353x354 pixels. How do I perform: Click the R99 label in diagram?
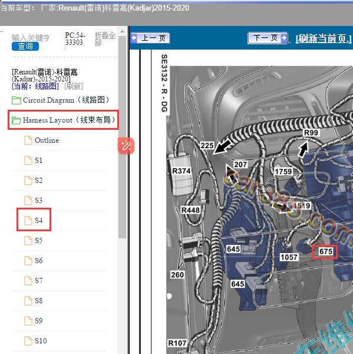click(x=311, y=133)
